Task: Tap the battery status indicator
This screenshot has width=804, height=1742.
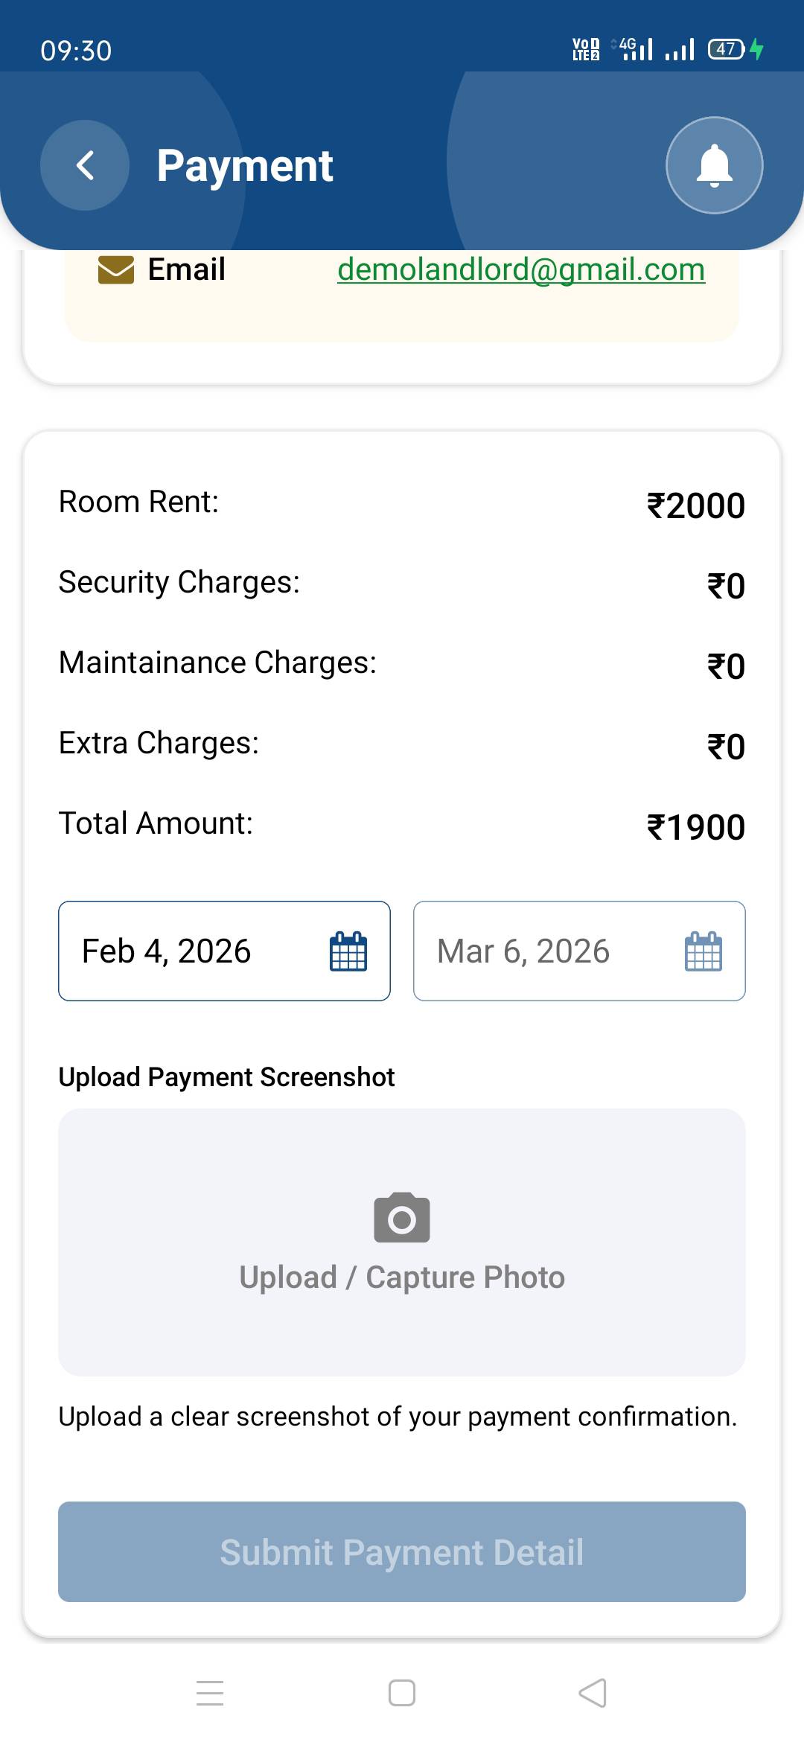Action: tap(727, 49)
